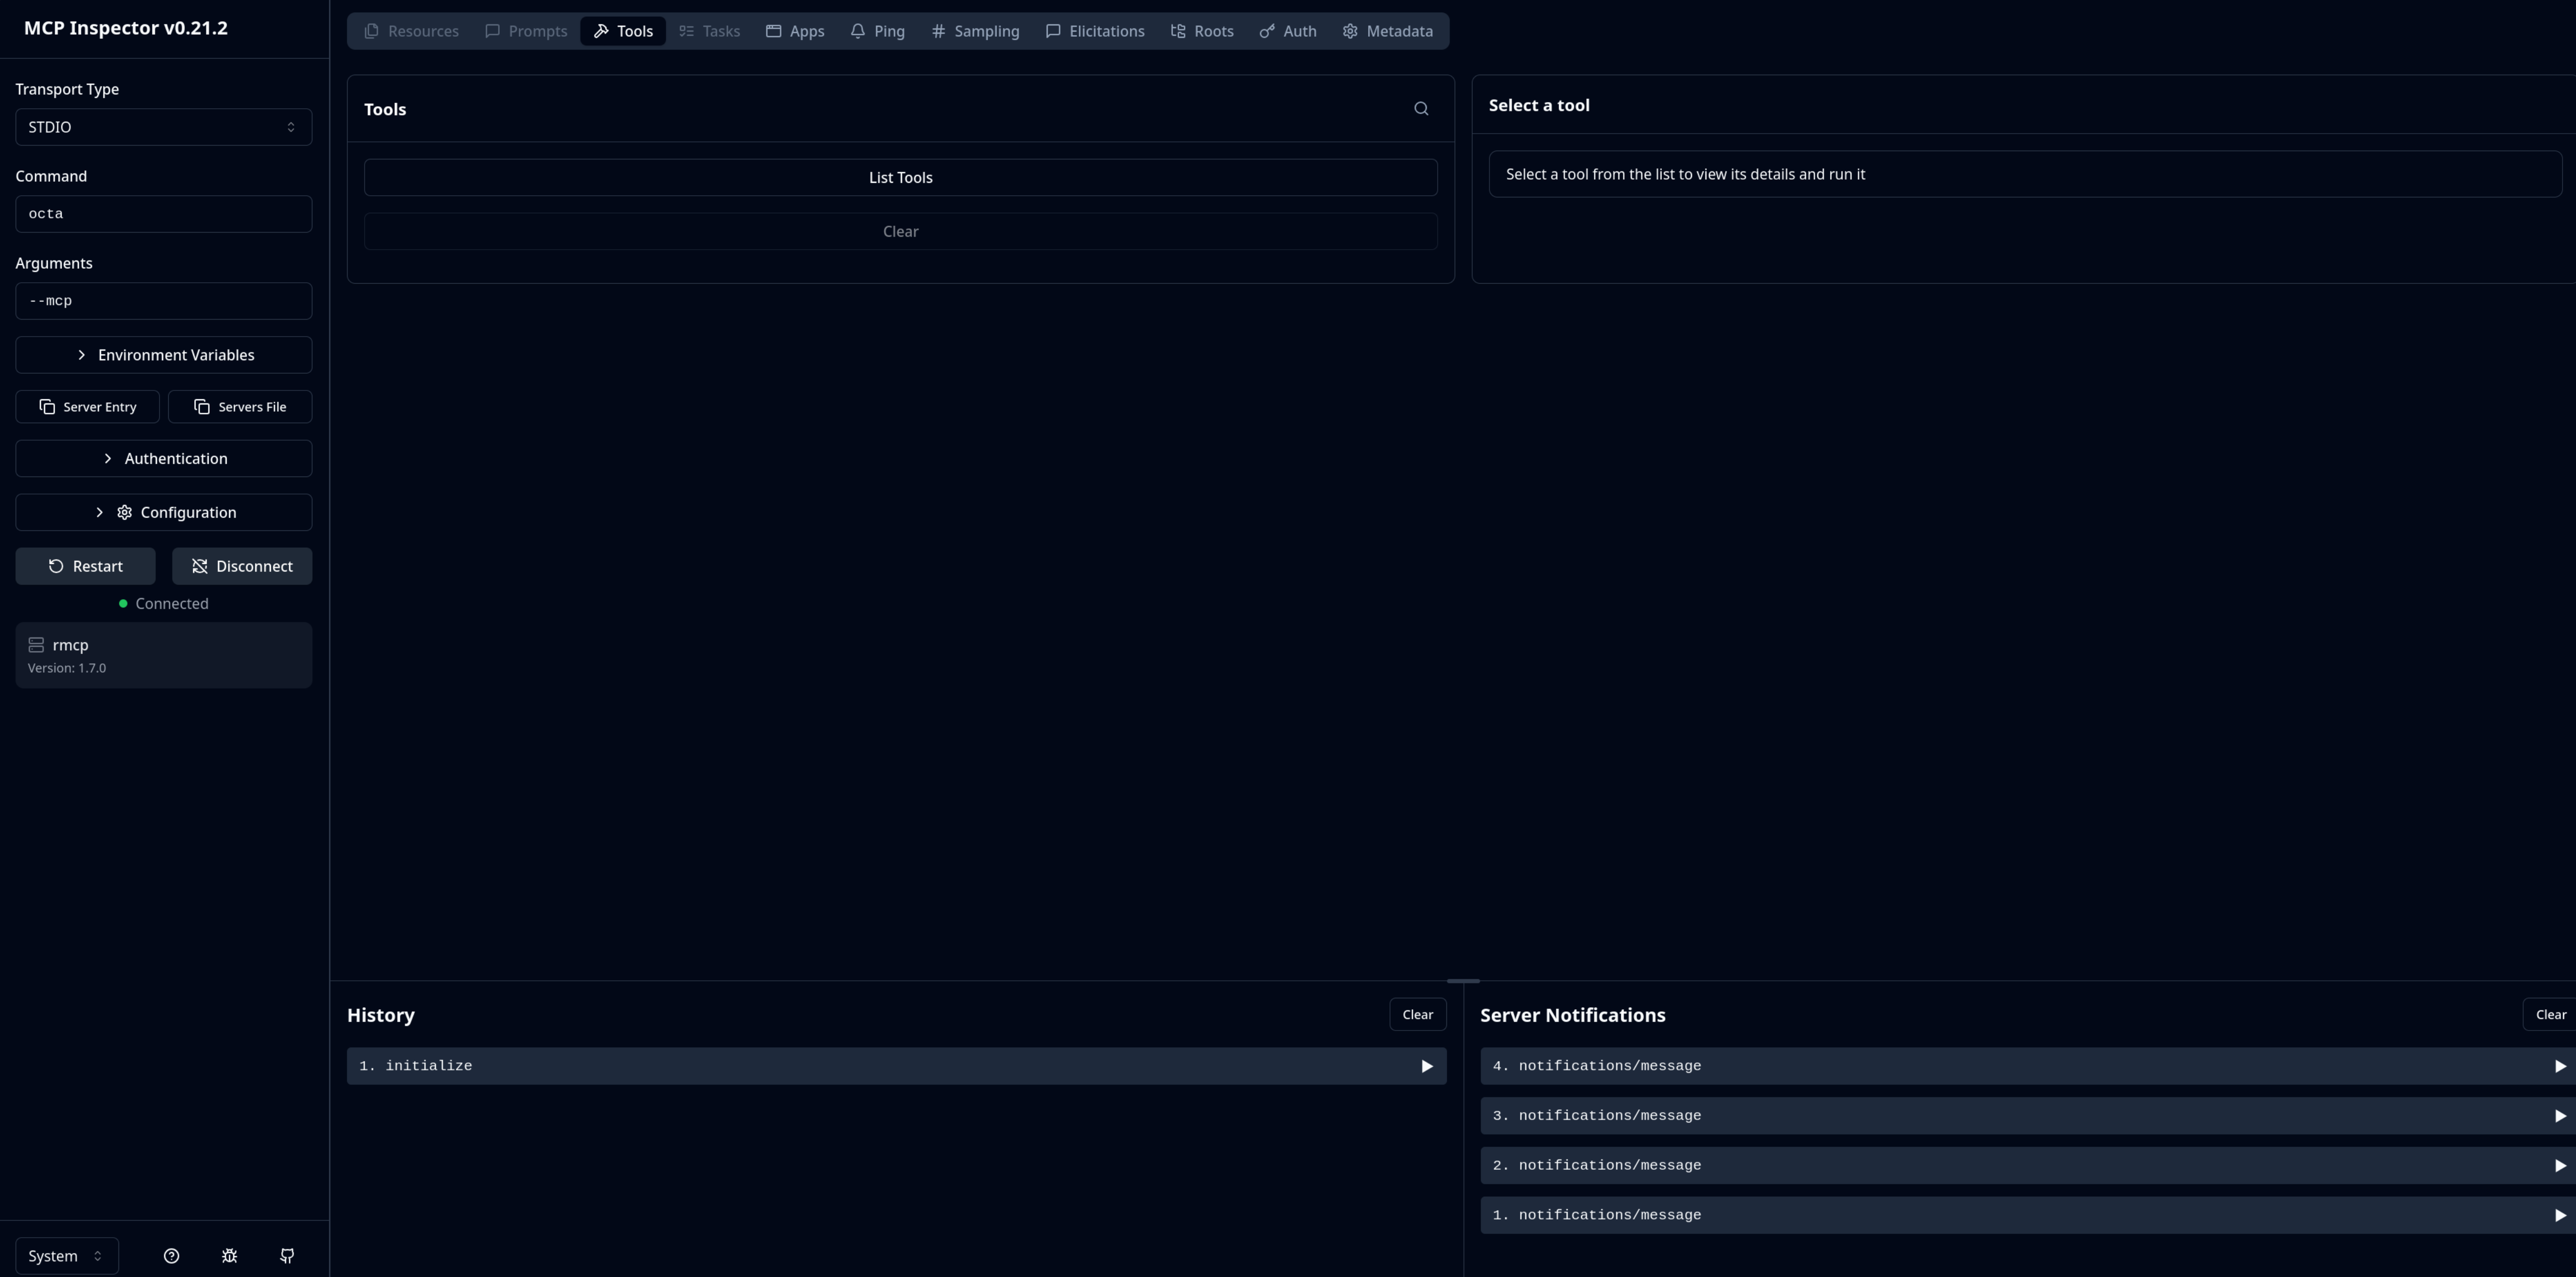
Task: Click 'Select a tool from the list' message
Action: 1685,174
